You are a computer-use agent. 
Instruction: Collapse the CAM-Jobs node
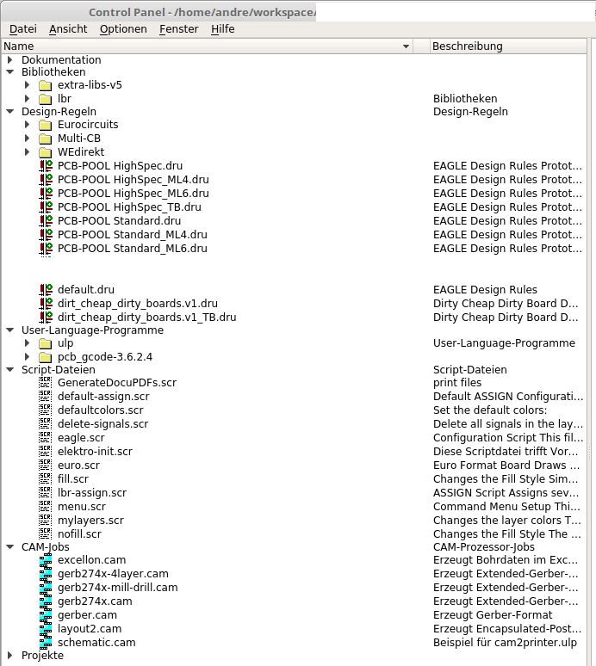coord(10,546)
